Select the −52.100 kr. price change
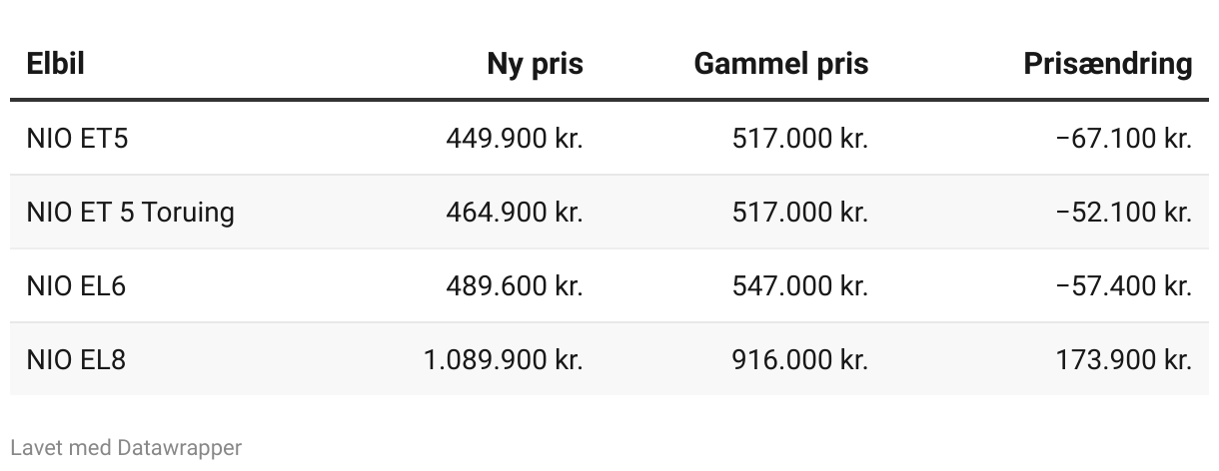 point(1124,212)
